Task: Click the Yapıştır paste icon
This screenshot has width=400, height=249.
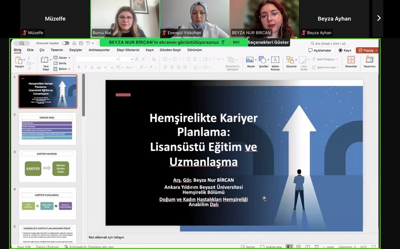Action: (18, 60)
